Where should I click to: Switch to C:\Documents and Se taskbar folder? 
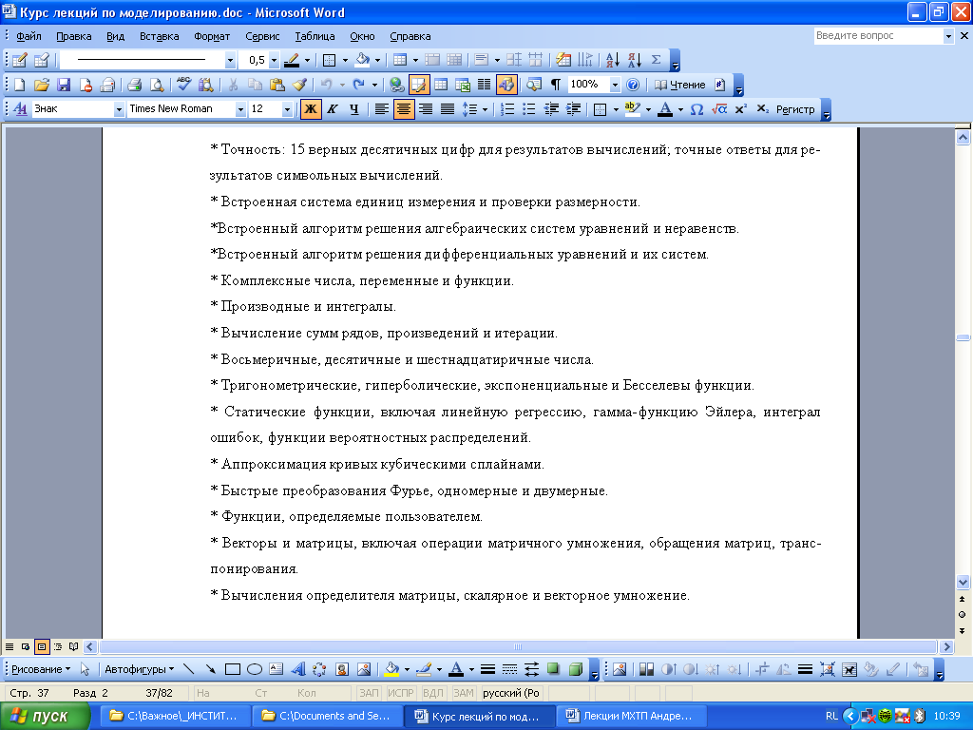328,716
